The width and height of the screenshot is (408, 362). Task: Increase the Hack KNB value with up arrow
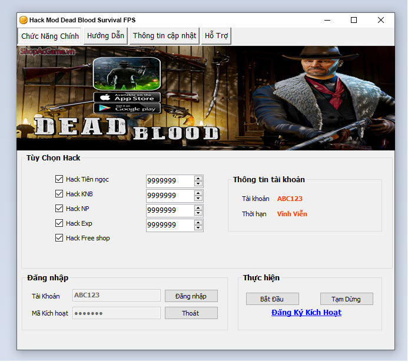click(198, 193)
